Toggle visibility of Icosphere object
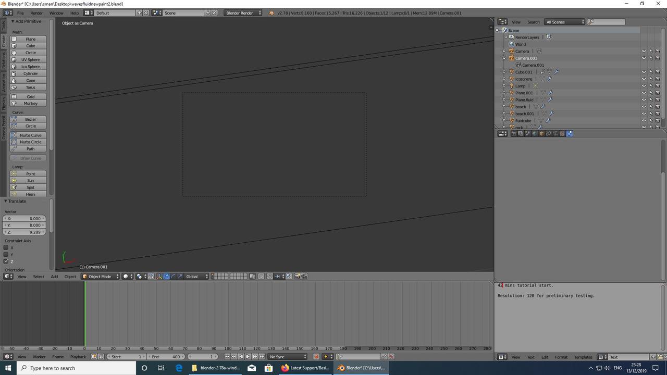Image resolution: width=667 pixels, height=375 pixels. (x=644, y=79)
